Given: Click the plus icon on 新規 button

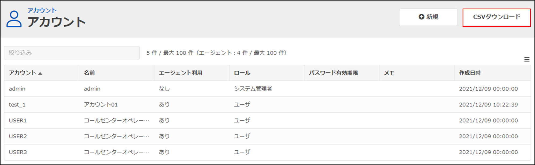Looking at the screenshot, I should tap(421, 17).
